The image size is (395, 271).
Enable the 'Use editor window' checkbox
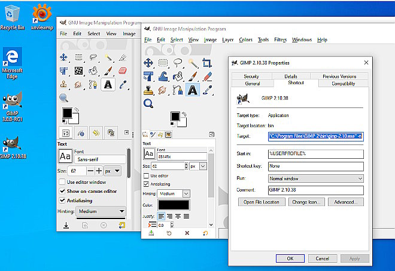click(x=62, y=181)
